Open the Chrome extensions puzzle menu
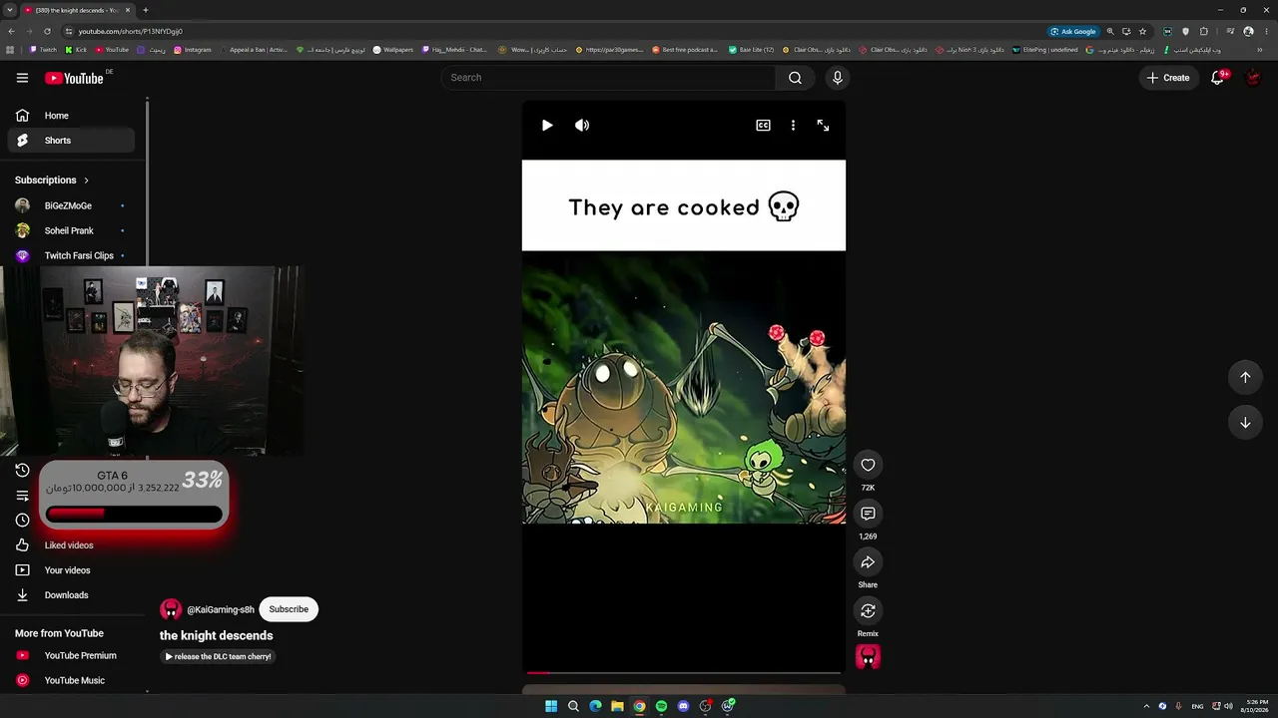The height and width of the screenshot is (718, 1278). 1204,31
